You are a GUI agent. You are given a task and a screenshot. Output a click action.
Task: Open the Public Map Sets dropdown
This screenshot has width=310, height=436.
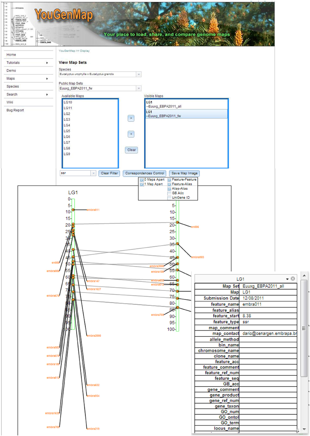click(138, 88)
